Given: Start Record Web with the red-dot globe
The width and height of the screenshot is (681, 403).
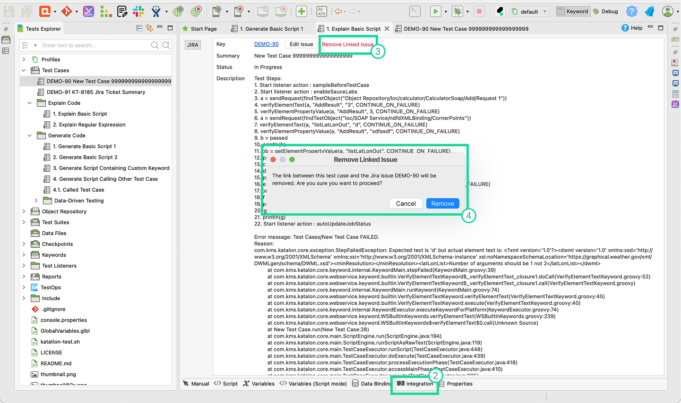Looking at the screenshot, I should coord(196,11).
